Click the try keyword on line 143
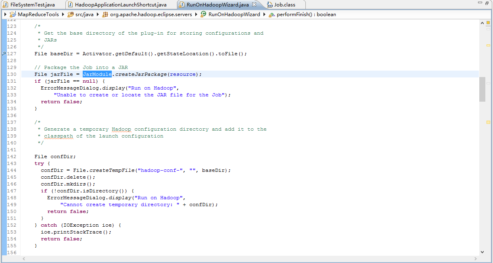This screenshot has height=263, width=493. 39,163
